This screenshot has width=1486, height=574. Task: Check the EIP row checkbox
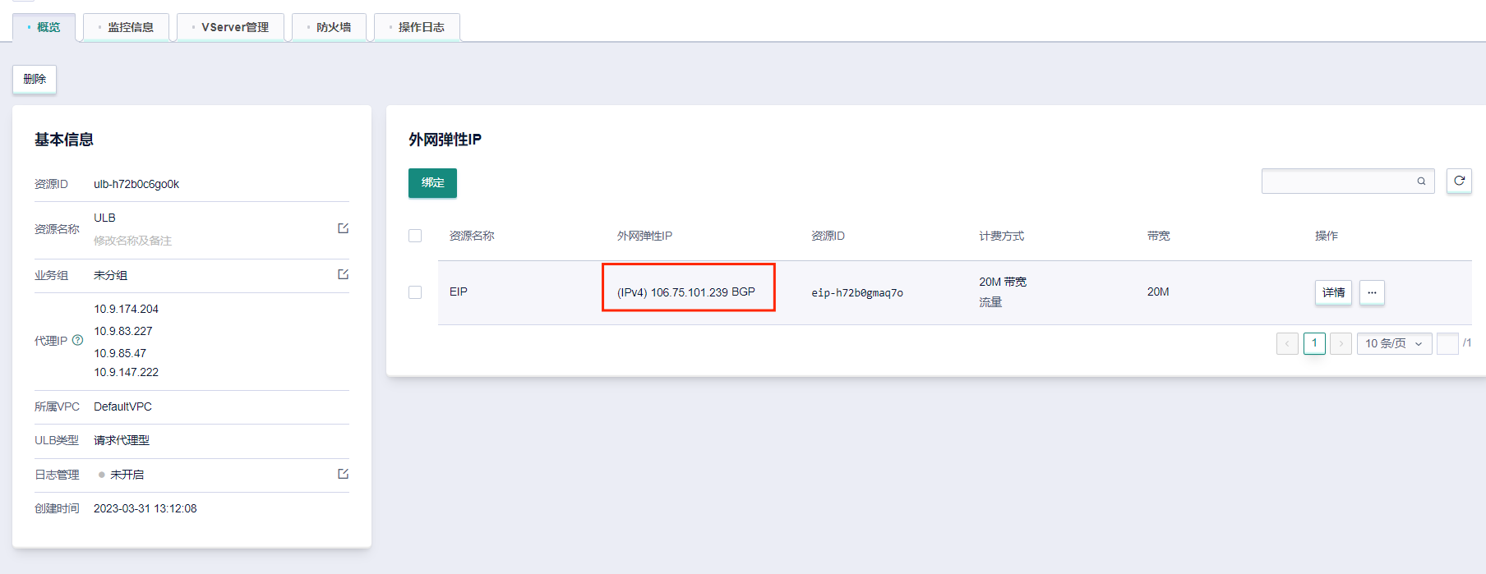click(415, 292)
